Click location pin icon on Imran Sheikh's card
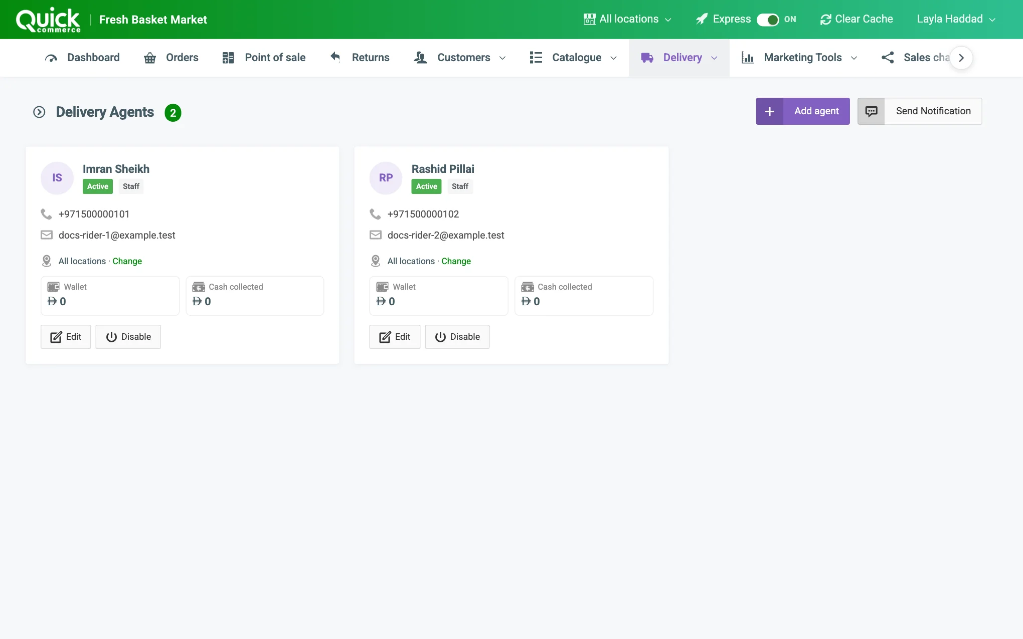Image resolution: width=1023 pixels, height=639 pixels. 47,261
